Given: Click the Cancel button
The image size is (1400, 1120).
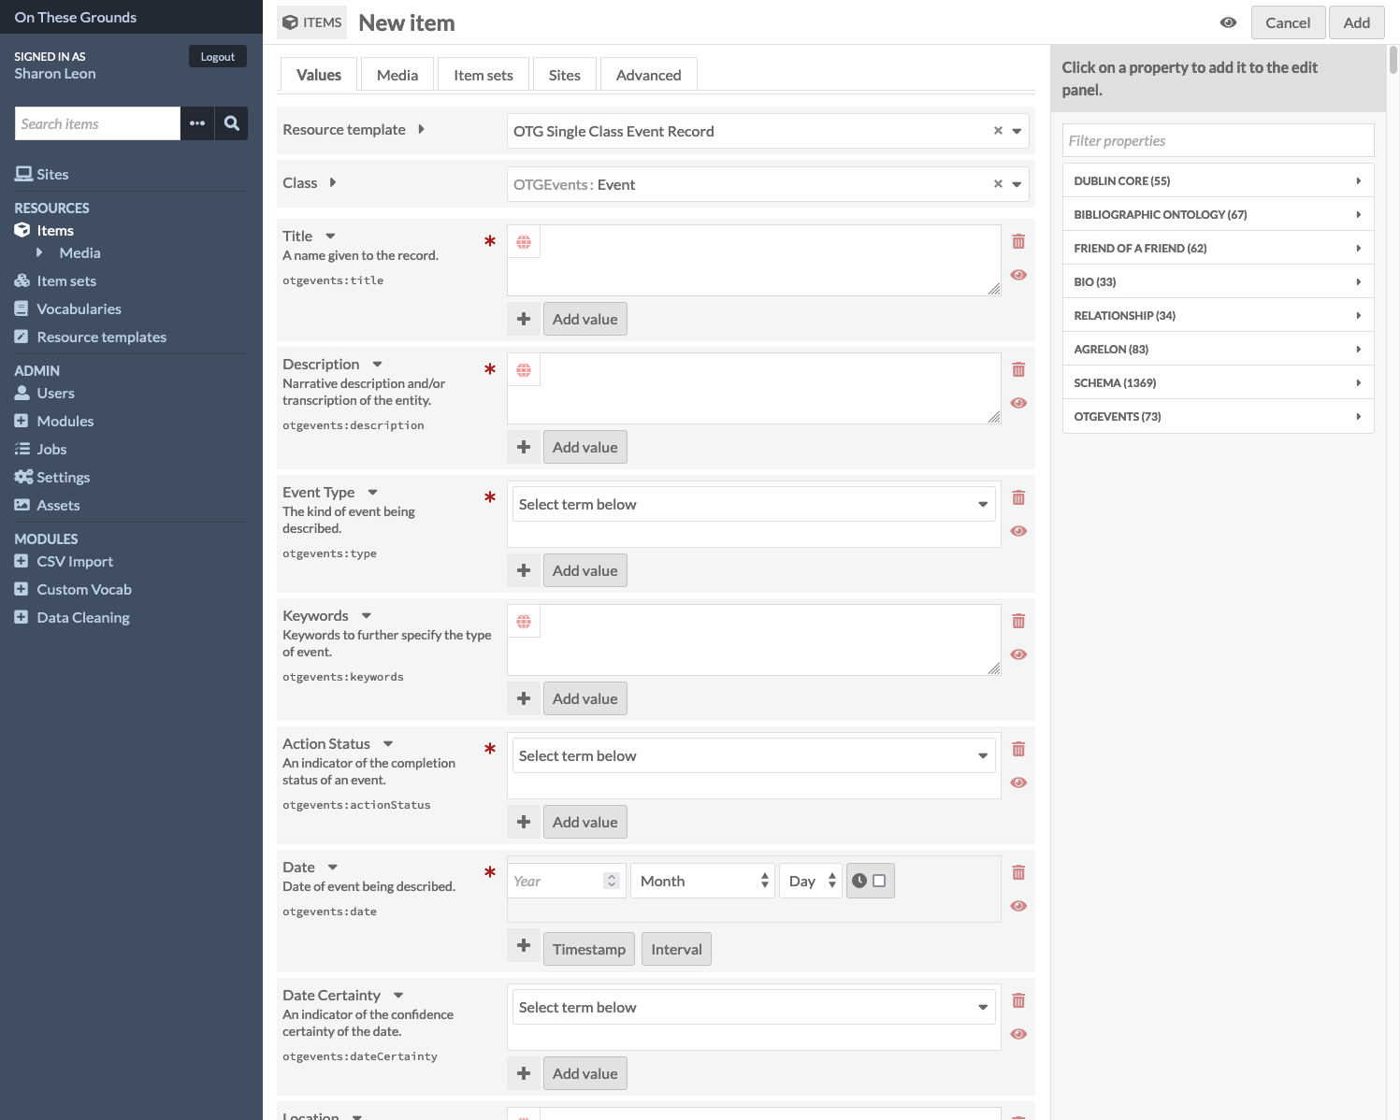Looking at the screenshot, I should pos(1288,22).
